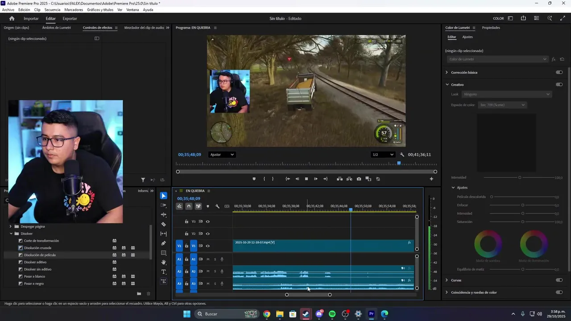571x321 pixels.
Task: Collapse the Disolver effects folder
Action: coord(11,234)
